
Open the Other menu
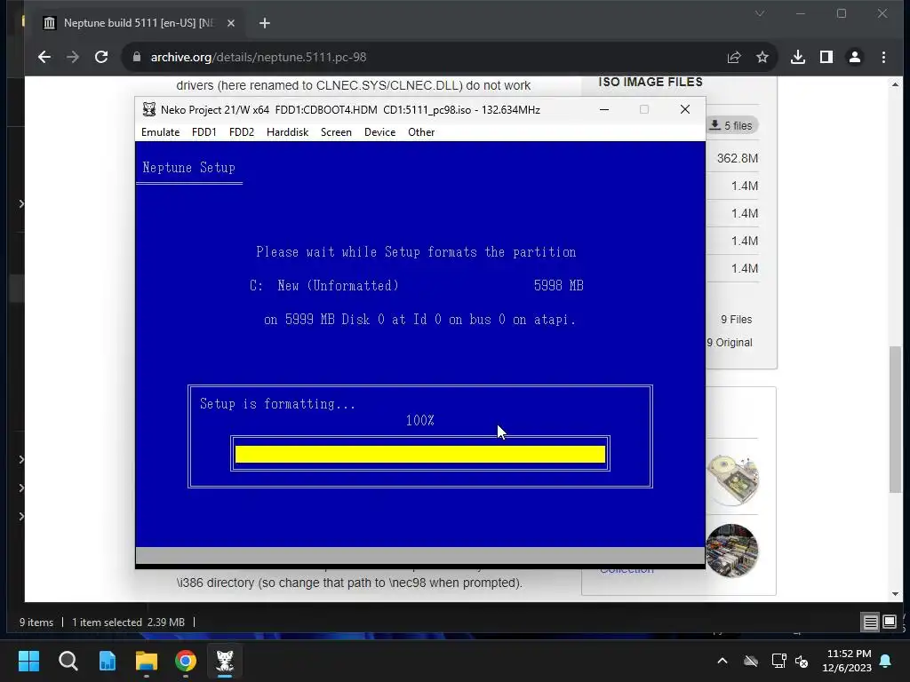420,132
